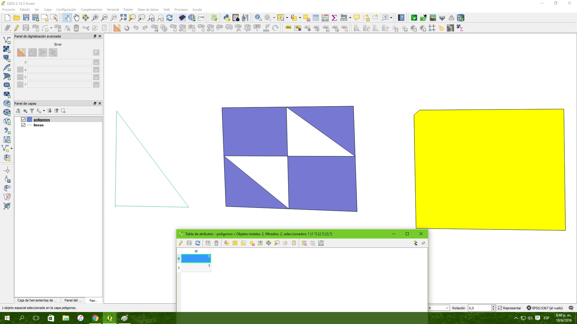Open the Run Feature Action dropdown arrow

pos(274,18)
